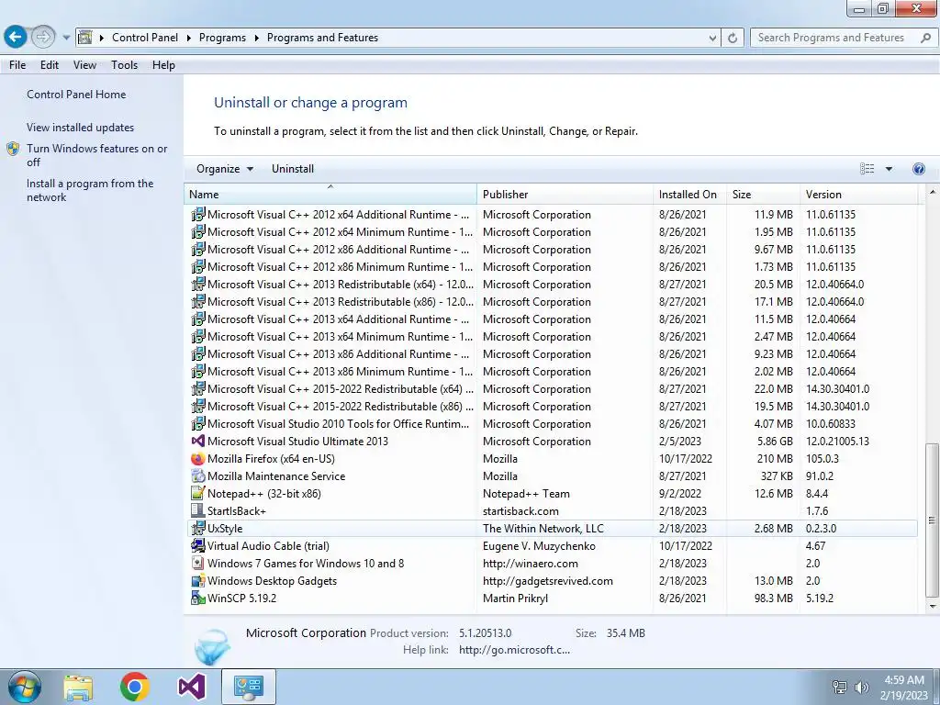Select the Windows Desktop Gadgets icon

(198, 580)
